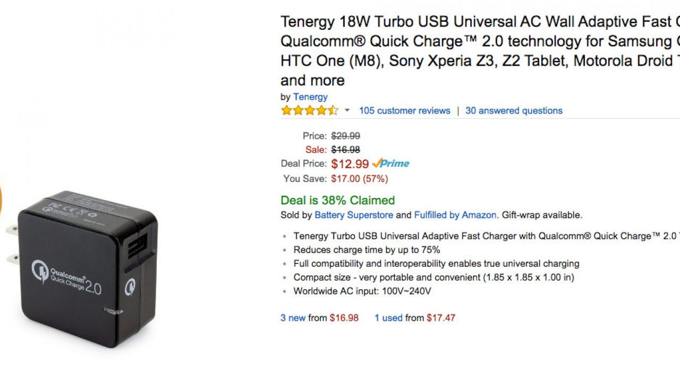This screenshot has height=382, width=680.
Task: Open the 105 customer reviews link
Action: tap(404, 110)
